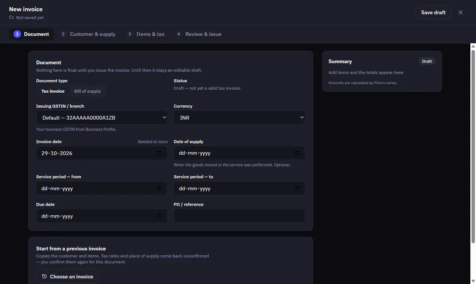
Task: Close the New invoice dialog
Action: [461, 12]
